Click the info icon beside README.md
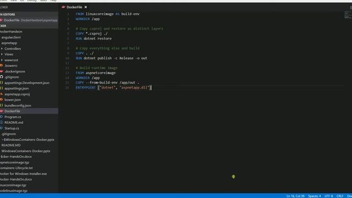 pyautogui.click(x=1, y=122)
